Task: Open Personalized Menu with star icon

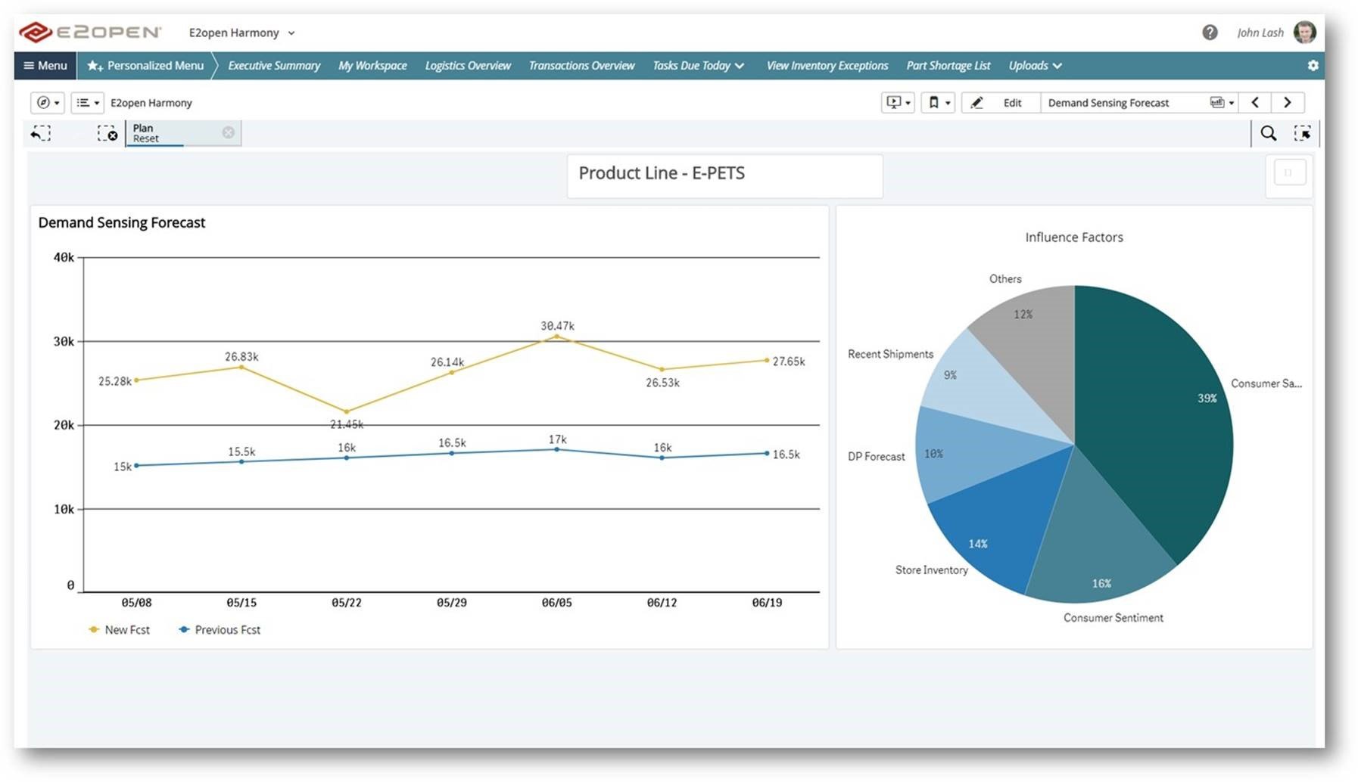Action: (145, 66)
